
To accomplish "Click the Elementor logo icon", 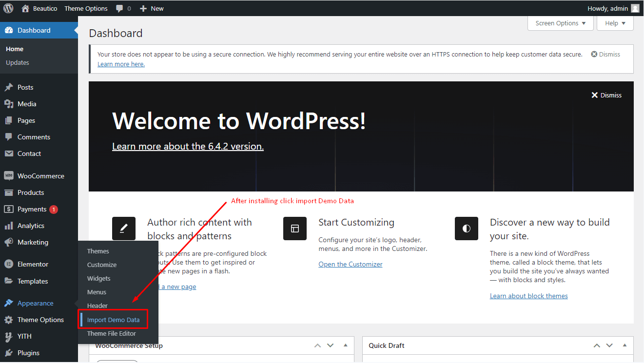I will 9,264.
